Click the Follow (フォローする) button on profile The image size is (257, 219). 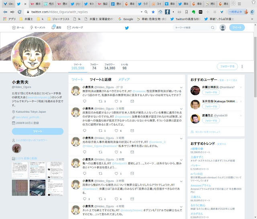tap(227, 66)
